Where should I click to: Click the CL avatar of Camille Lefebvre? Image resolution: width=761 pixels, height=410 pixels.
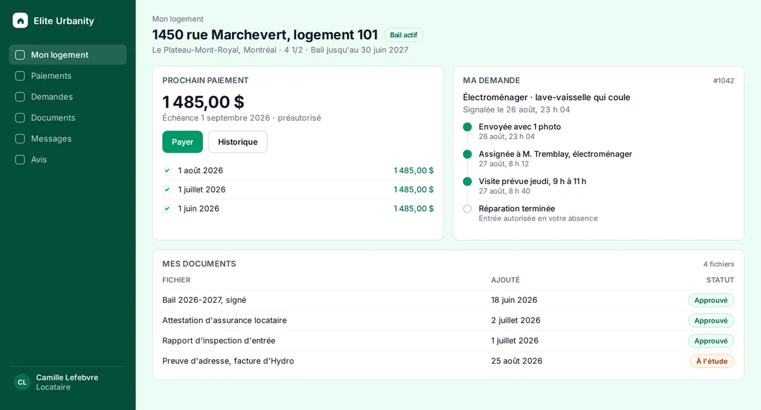22,382
